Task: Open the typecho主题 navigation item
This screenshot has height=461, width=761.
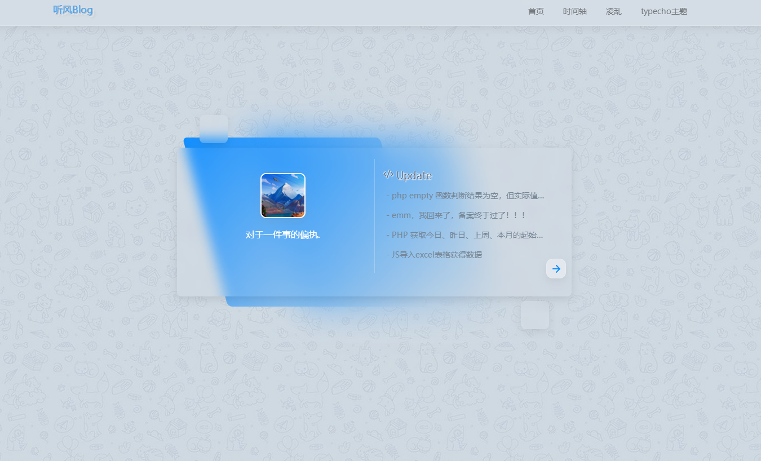Action: tap(664, 11)
